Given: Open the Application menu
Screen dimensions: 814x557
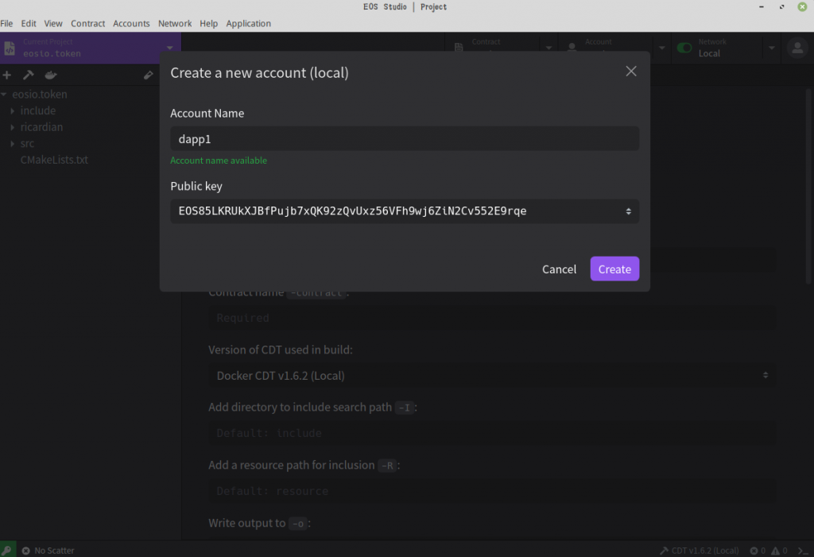Looking at the screenshot, I should point(248,23).
